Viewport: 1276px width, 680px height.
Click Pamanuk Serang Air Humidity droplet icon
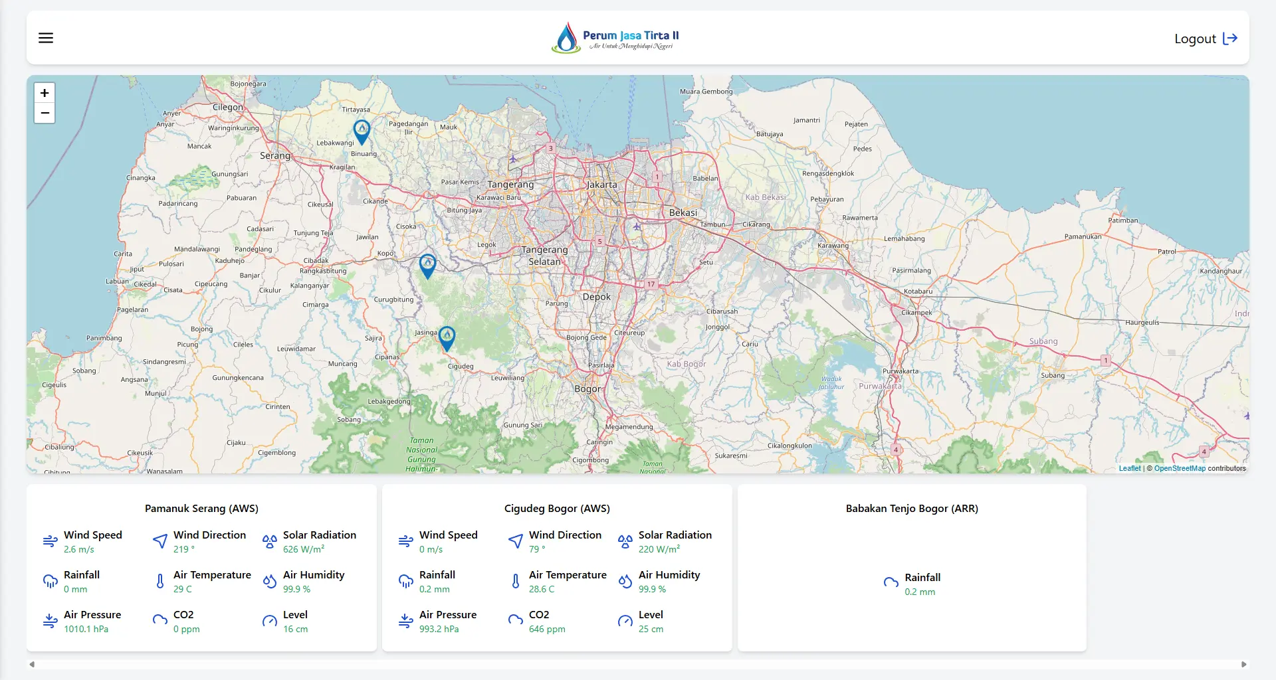point(269,581)
